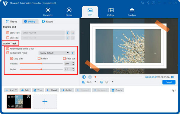Open clip effects via thumbnail star icon

[17, 106]
